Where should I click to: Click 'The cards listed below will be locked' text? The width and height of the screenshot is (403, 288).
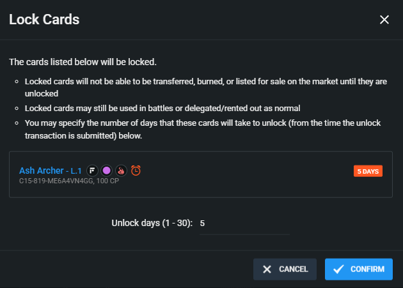coord(83,62)
